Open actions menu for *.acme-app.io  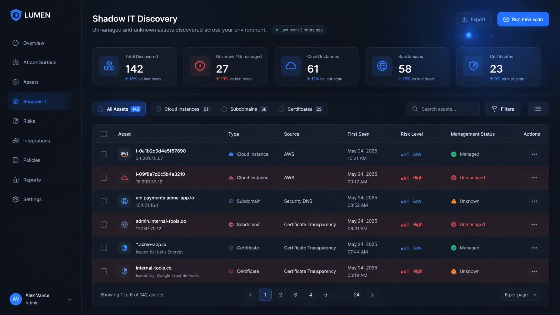[x=534, y=248]
